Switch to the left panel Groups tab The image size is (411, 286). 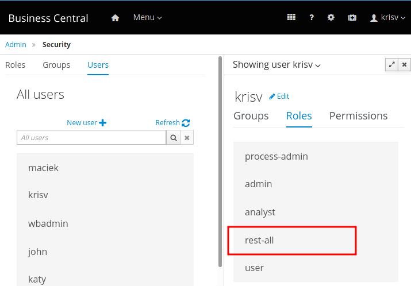(56, 65)
